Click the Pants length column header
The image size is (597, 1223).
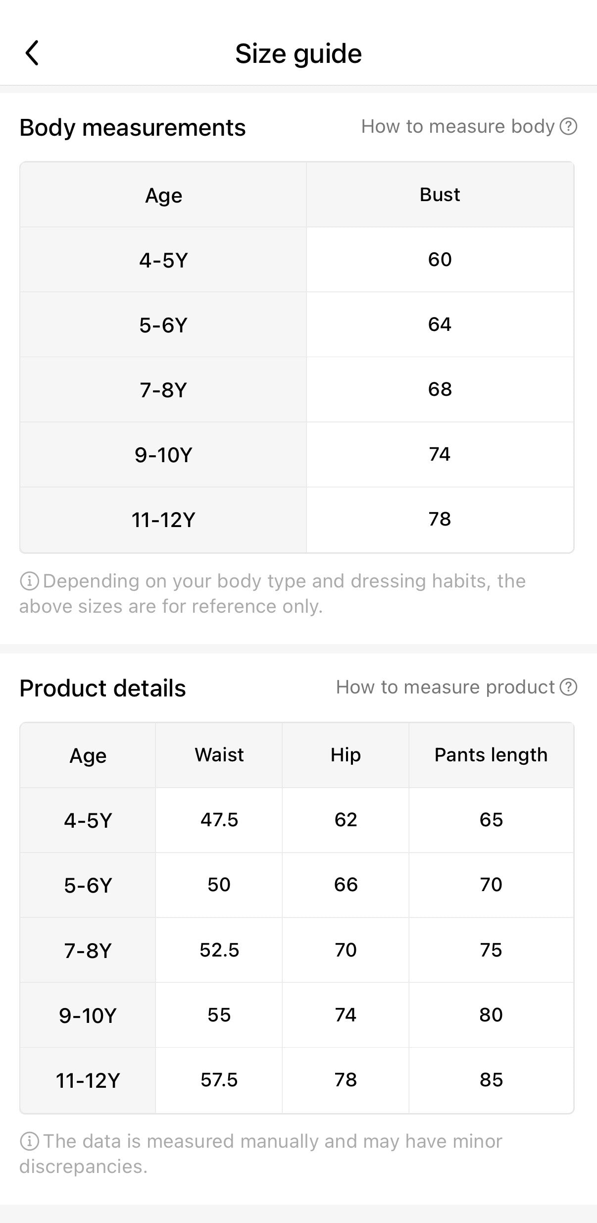pos(490,754)
